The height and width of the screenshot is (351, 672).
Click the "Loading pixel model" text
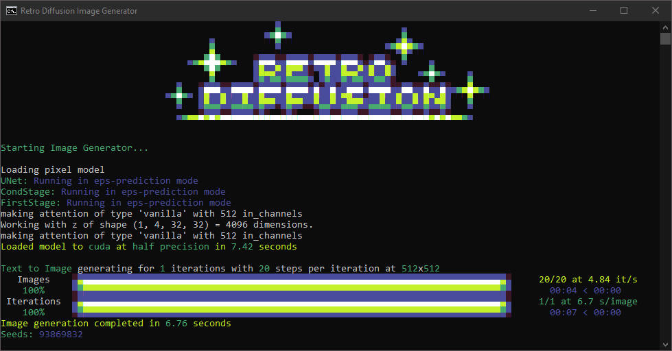[52, 170]
